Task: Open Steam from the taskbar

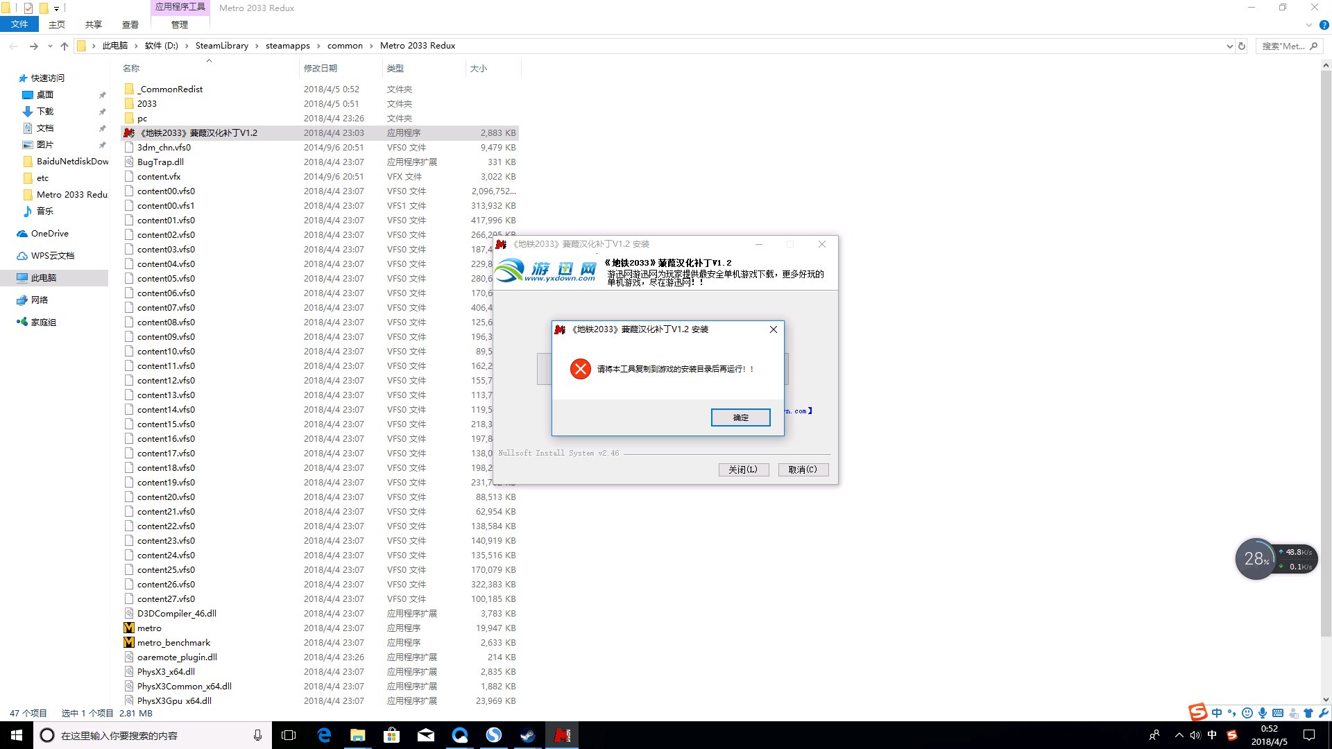Action: coord(527,735)
